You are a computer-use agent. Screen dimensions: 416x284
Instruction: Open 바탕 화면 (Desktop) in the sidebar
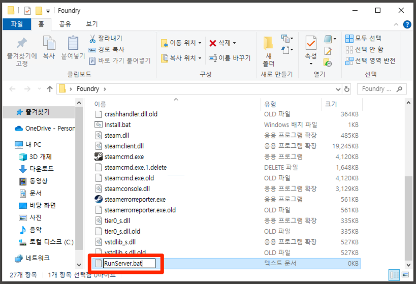tap(37, 205)
